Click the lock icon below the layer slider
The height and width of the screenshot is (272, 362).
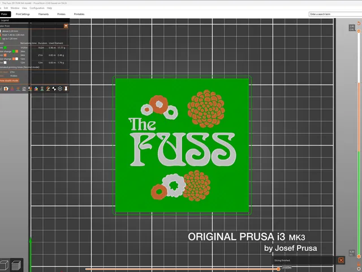point(359,265)
